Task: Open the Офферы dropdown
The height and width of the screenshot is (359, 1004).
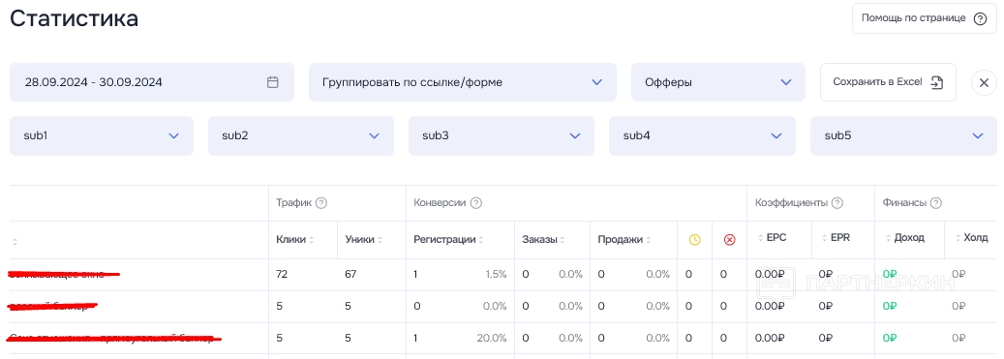Action: (x=717, y=82)
